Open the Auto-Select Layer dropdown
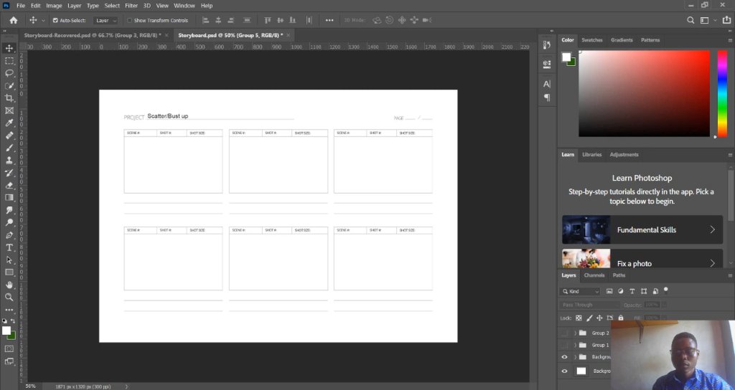 coord(106,20)
